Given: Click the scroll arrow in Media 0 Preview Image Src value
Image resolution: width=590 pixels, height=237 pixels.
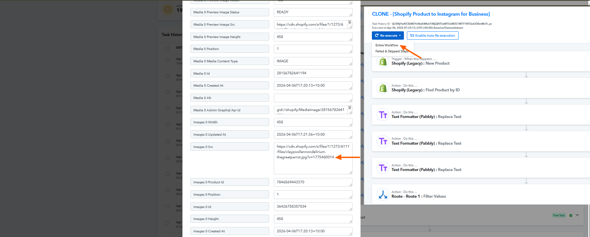Looking at the screenshot, I should point(350,23).
